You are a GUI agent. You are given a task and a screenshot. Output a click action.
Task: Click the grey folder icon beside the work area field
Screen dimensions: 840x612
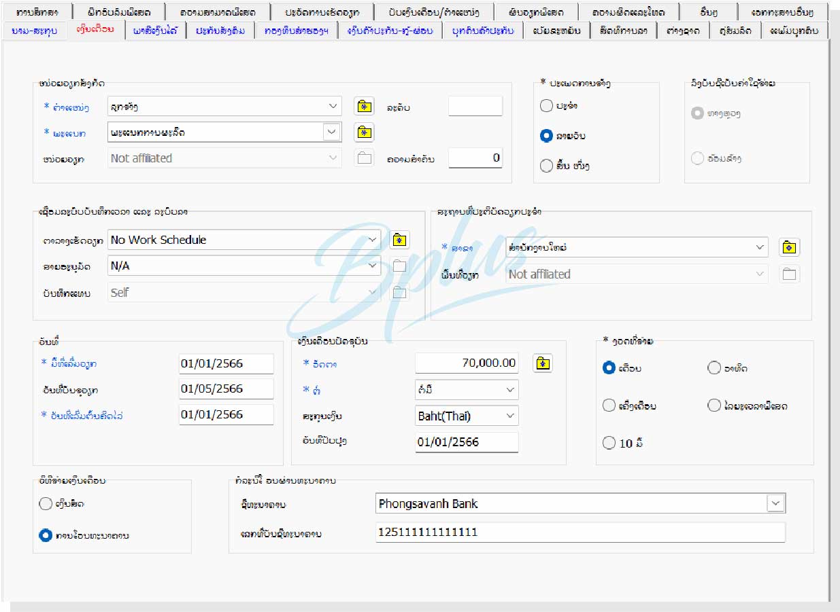pos(788,274)
